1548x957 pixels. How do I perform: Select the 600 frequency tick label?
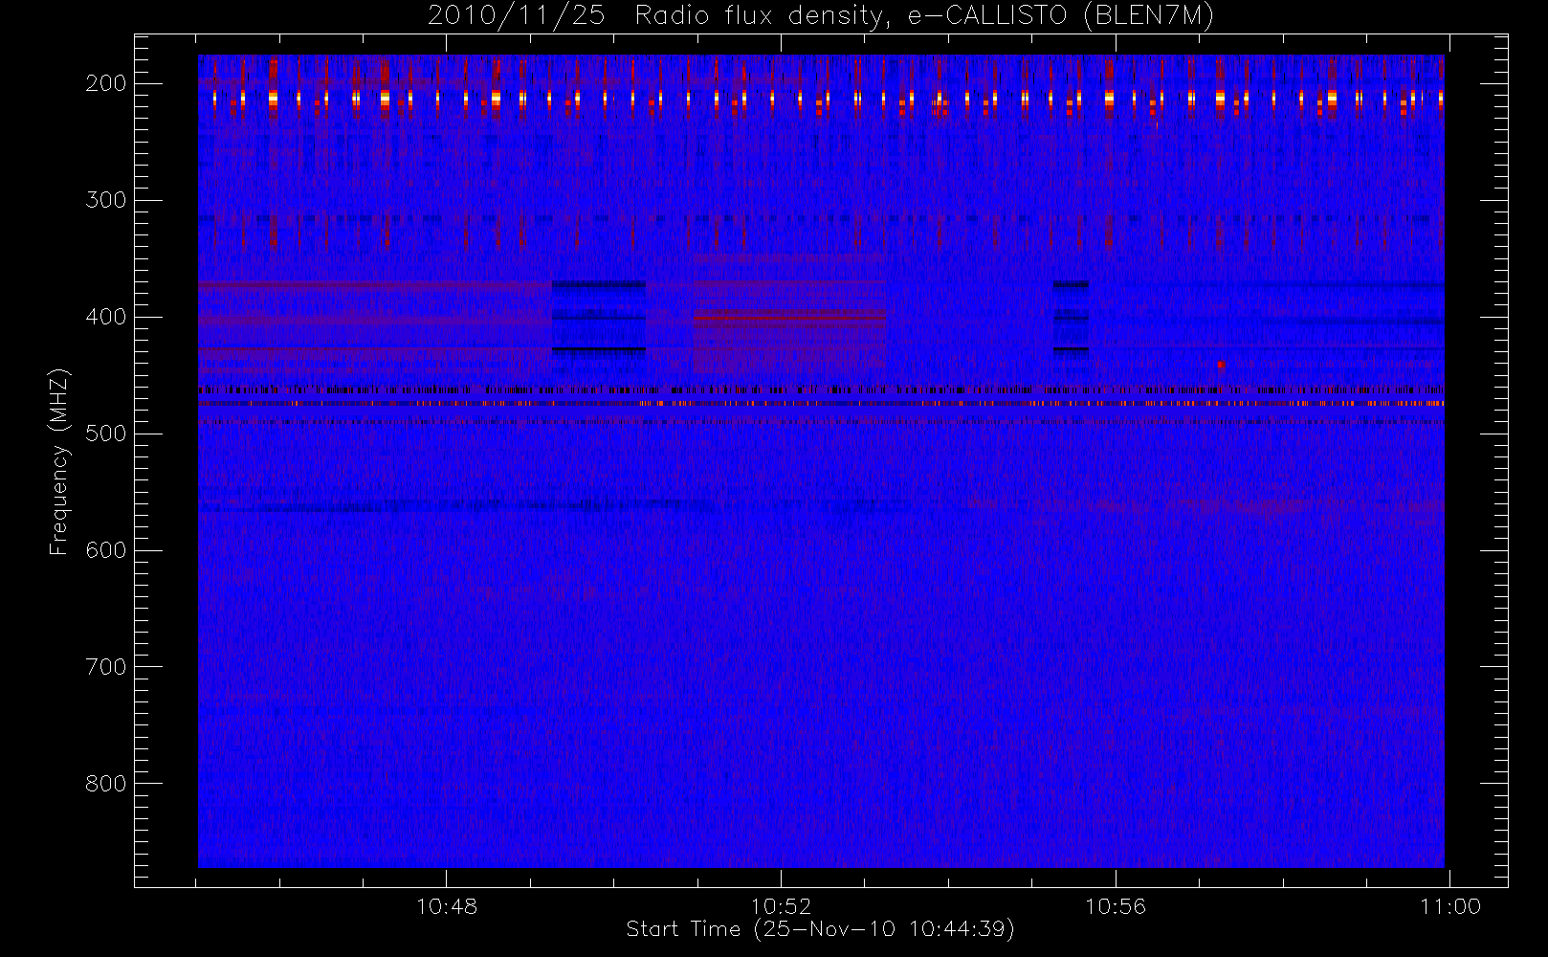(105, 550)
